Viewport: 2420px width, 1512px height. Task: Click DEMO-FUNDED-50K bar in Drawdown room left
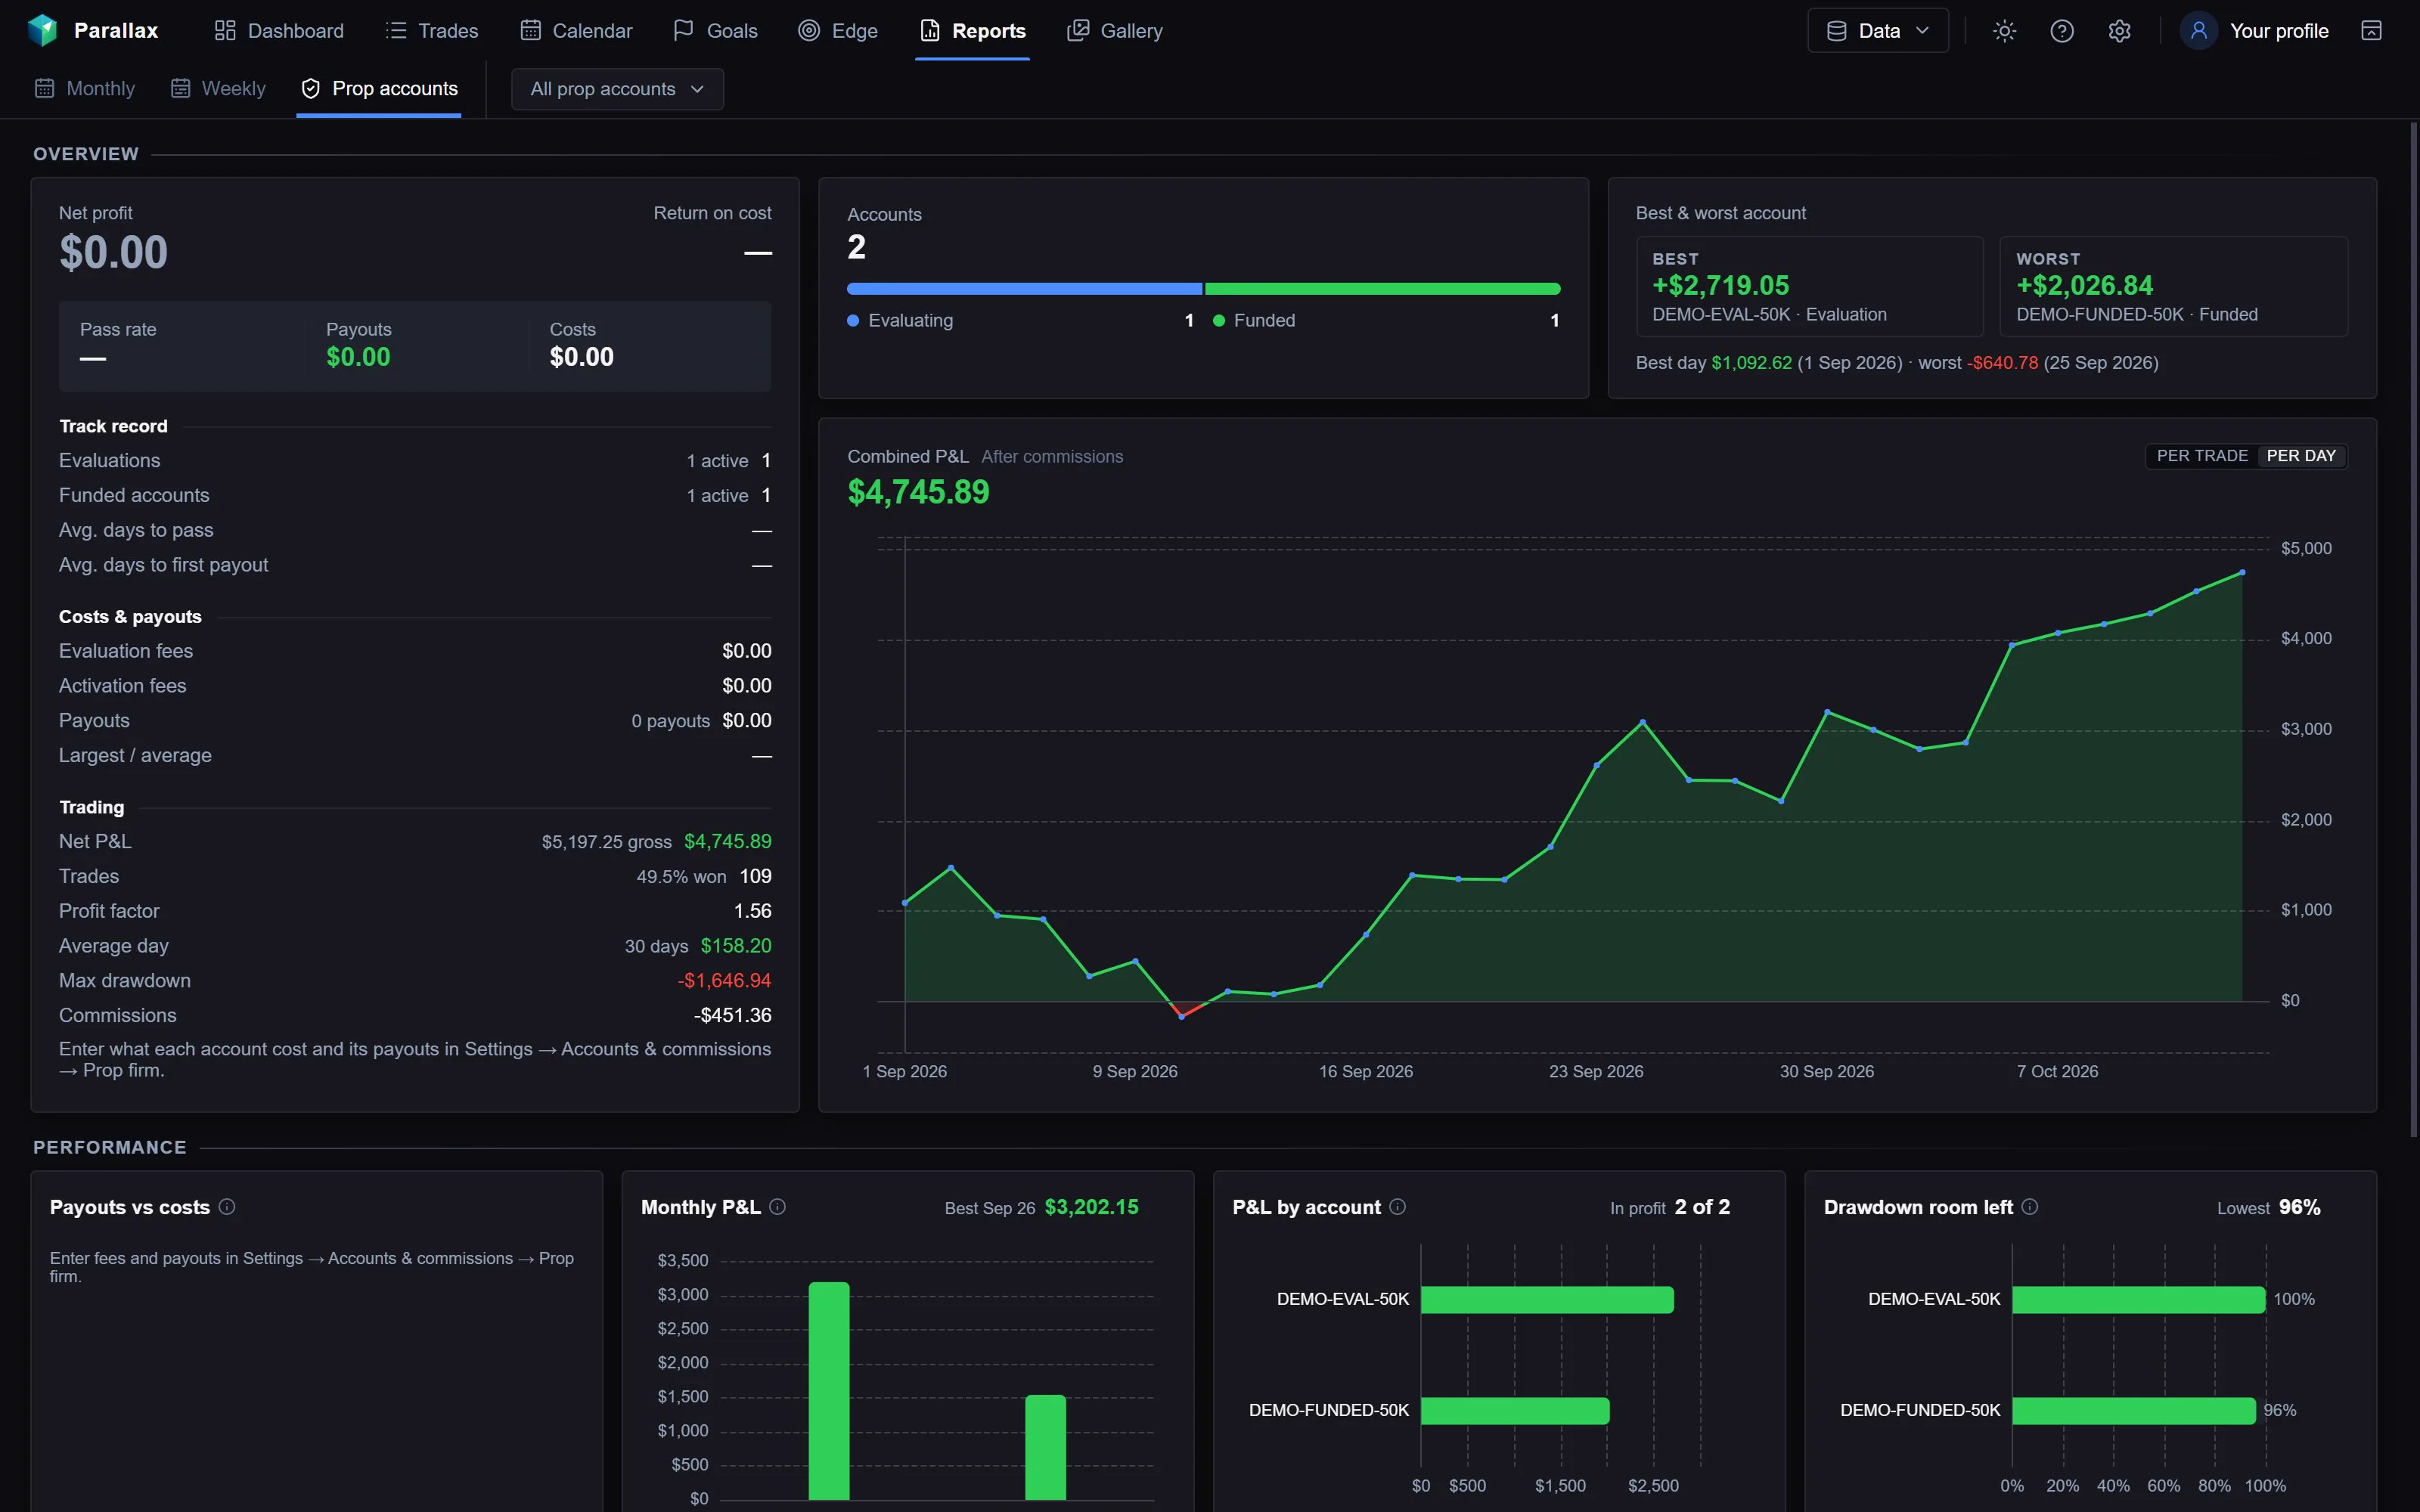pos(2134,1410)
